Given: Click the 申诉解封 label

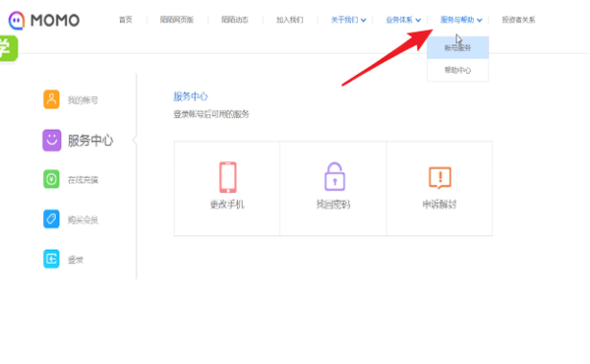Looking at the screenshot, I should (x=440, y=205).
